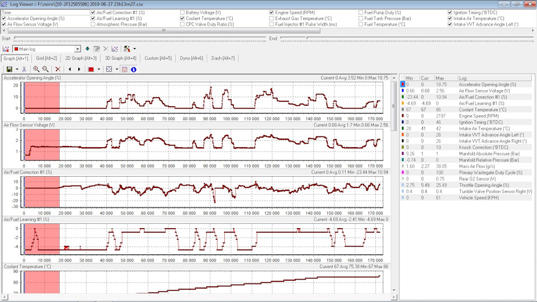Open the red highlight color dropdown arrow
Image resolution: width=537 pixels, height=302 pixels.
coord(98,69)
